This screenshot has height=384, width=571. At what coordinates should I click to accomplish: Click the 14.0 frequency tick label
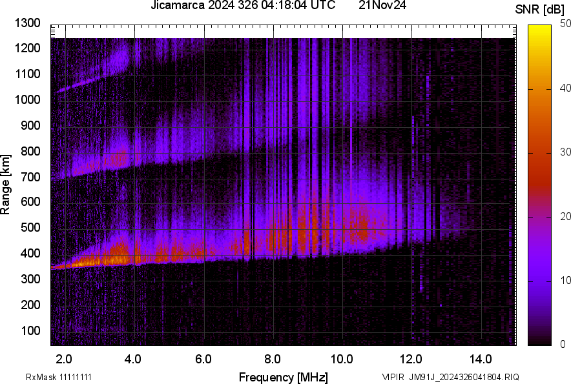tap(481, 359)
